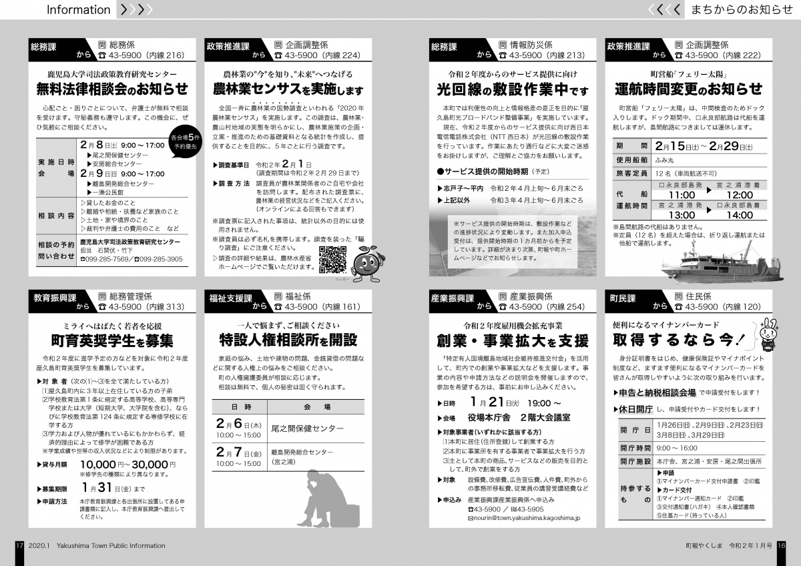This screenshot has height=566, width=801.
Task: Click the headline '運航時間変更のお知らせ'
Action: [688, 89]
